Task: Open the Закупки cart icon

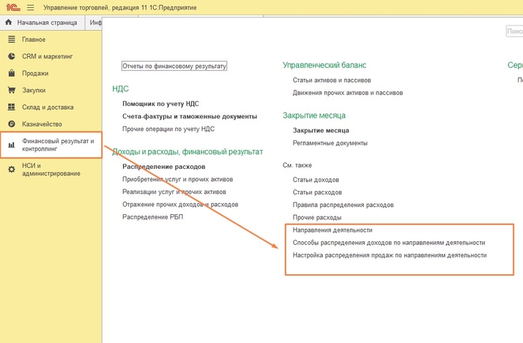Action: point(11,90)
